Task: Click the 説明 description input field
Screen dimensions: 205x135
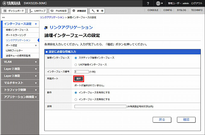Action: [x=100, y=106]
